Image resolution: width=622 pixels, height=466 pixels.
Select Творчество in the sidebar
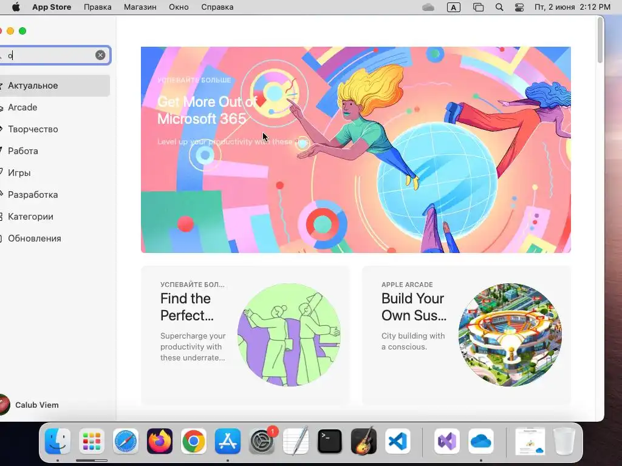pos(55,129)
